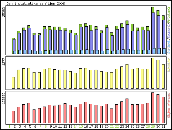Select the yellow "Návštěv" legend label
Viewport: 172px width, 130px height.
pos(168,65)
